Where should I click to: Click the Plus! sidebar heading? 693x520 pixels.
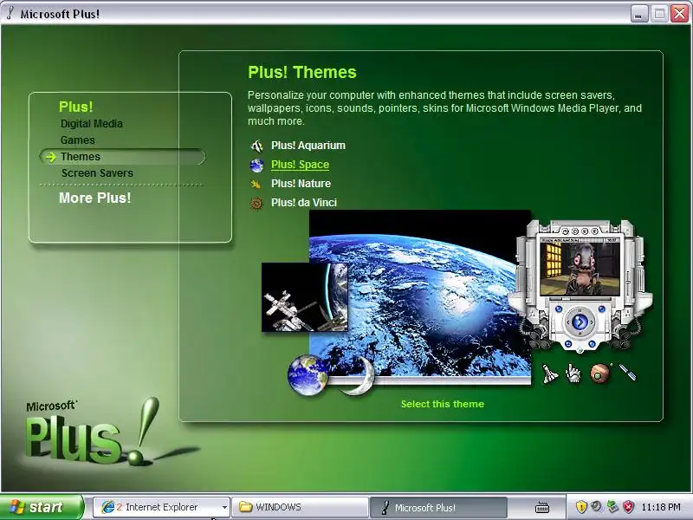pos(76,107)
